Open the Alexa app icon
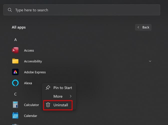The height and width of the screenshot is (125, 168). pyautogui.click(x=15, y=83)
